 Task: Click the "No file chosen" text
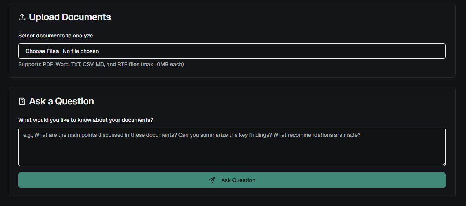(x=81, y=51)
